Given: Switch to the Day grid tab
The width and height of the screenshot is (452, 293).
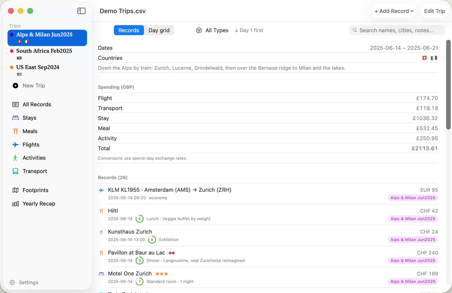Looking at the screenshot, I should pyautogui.click(x=159, y=30).
